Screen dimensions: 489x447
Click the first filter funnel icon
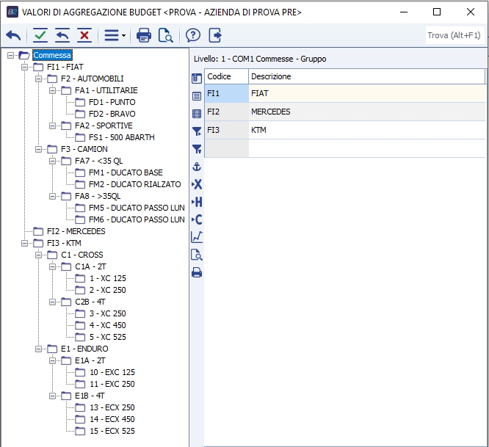click(196, 131)
